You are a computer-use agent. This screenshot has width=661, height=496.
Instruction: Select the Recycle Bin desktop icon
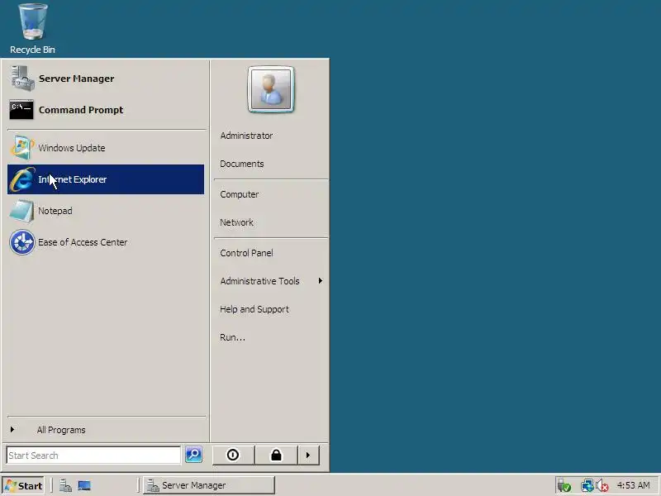point(32,29)
